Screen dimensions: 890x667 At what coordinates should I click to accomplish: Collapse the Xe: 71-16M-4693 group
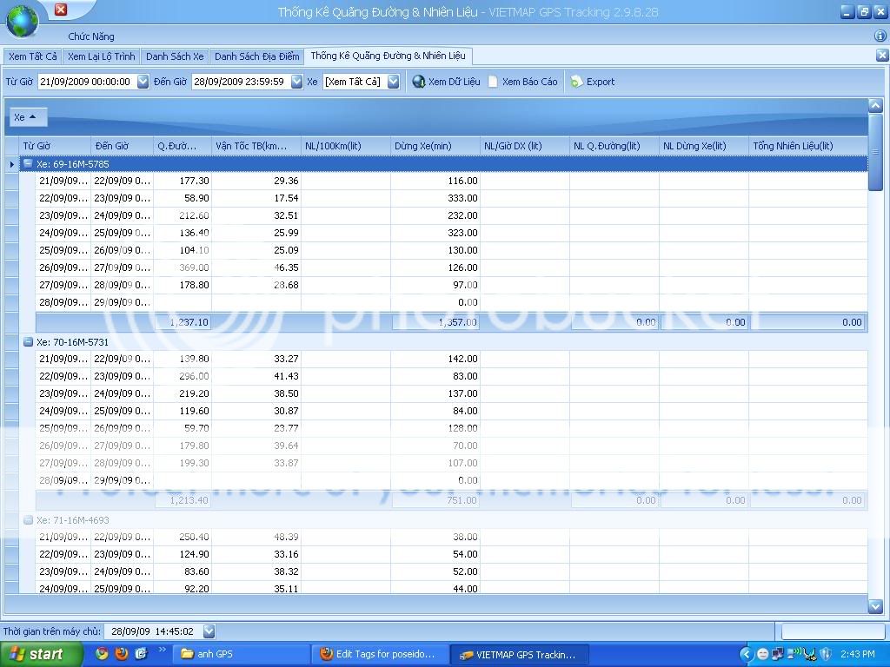pos(28,520)
